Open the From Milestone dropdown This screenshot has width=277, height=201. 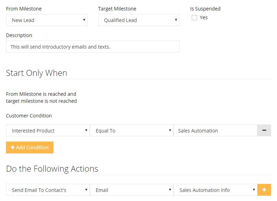click(47, 20)
